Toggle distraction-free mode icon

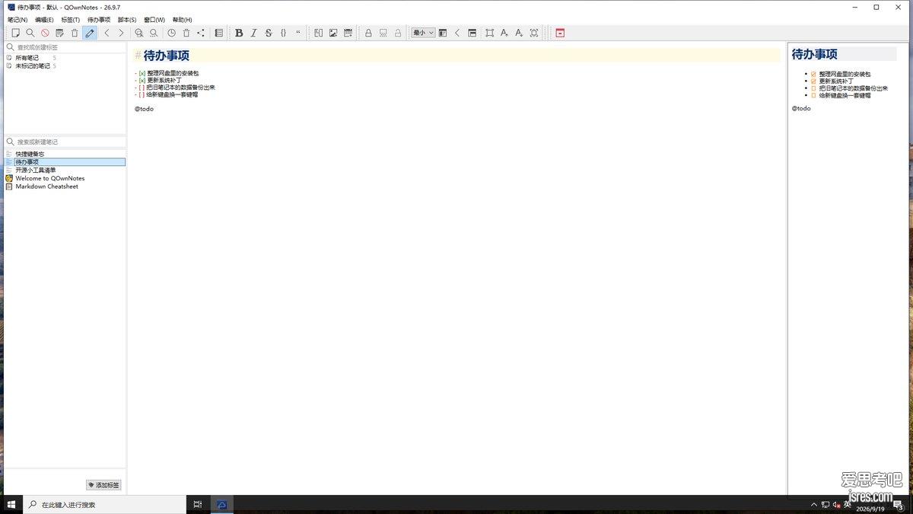tap(489, 33)
